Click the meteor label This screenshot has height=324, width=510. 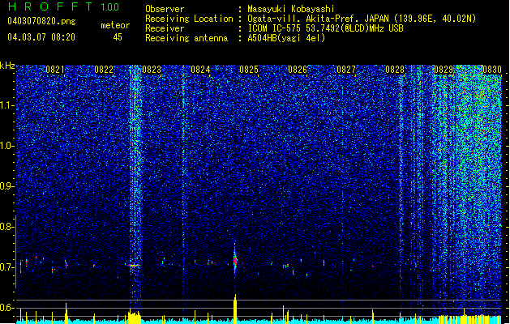(x=115, y=25)
